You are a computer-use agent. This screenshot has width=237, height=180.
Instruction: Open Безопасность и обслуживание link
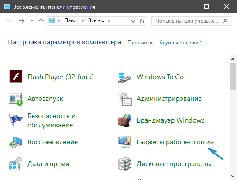[52, 121]
